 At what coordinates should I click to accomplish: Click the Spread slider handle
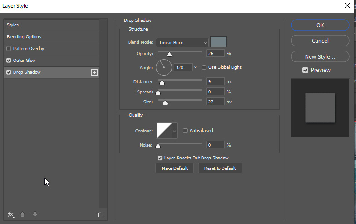click(158, 92)
